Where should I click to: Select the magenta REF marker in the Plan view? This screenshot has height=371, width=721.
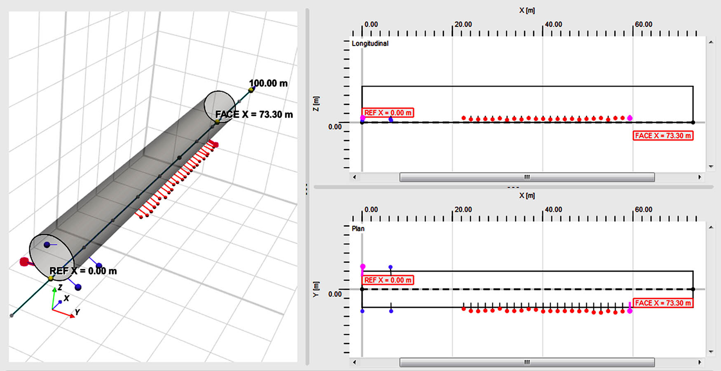363,267
